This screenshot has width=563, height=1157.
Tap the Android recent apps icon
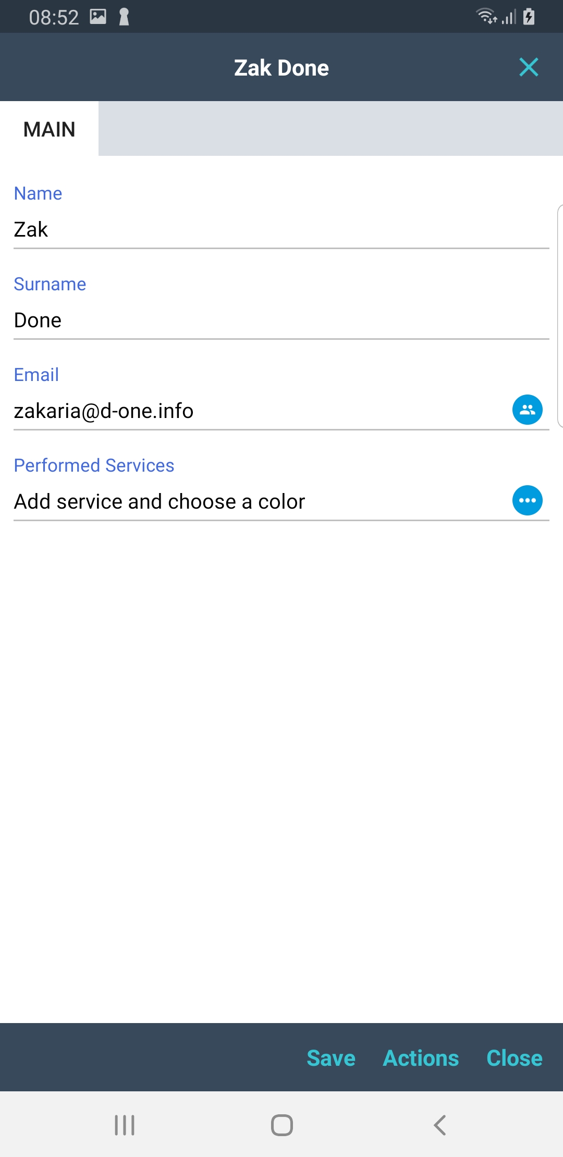[x=125, y=1125]
